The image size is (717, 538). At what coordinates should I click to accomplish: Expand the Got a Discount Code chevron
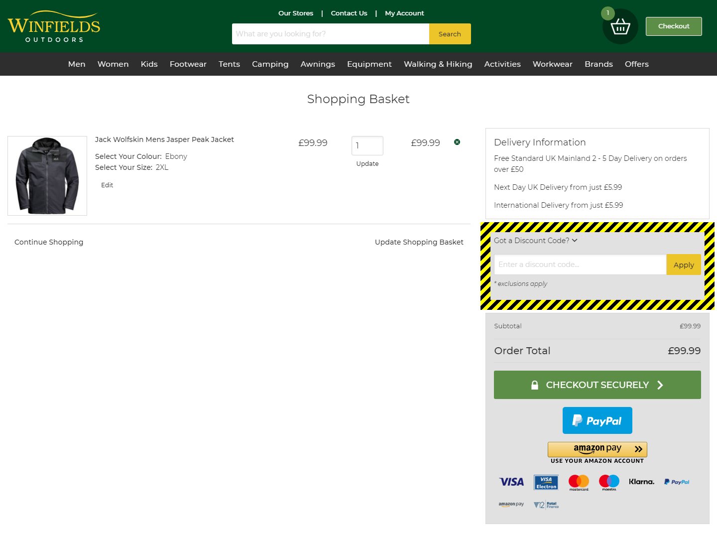(575, 240)
